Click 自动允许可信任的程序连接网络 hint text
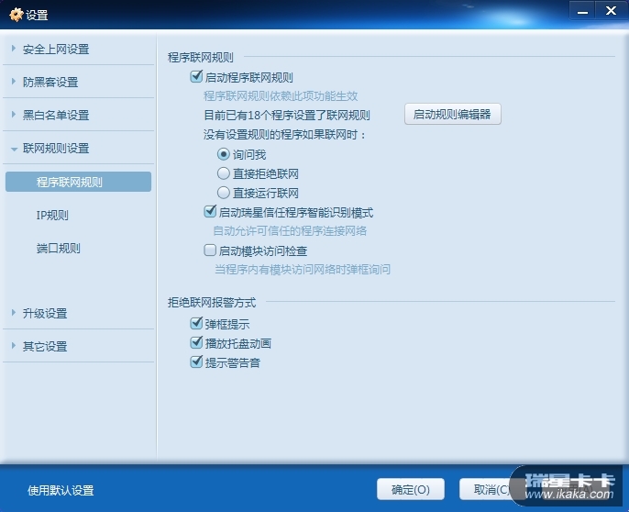Viewport: 629px width, 512px height. click(290, 231)
